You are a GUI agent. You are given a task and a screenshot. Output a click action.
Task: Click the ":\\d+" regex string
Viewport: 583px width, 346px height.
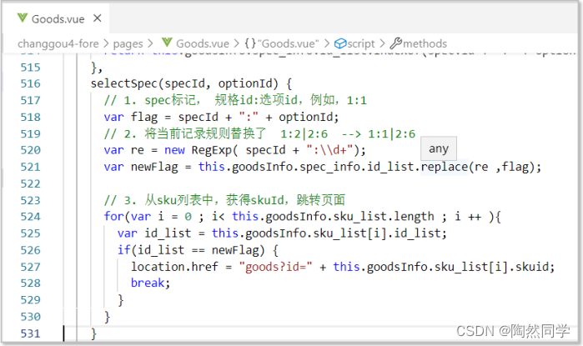pos(329,151)
